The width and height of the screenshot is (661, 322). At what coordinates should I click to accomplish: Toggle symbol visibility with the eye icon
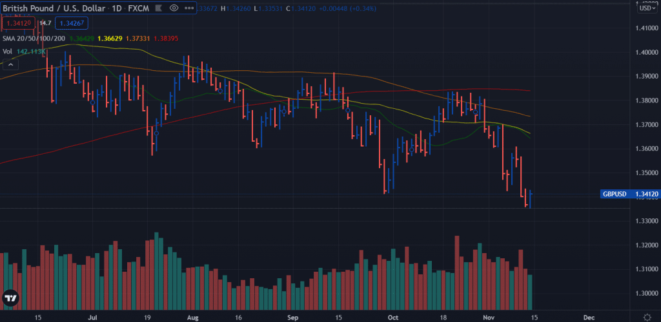(x=174, y=8)
